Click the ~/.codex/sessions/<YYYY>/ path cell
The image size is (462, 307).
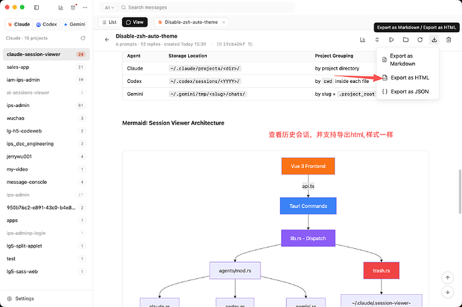click(x=205, y=81)
